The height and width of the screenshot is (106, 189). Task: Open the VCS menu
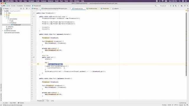71,1
